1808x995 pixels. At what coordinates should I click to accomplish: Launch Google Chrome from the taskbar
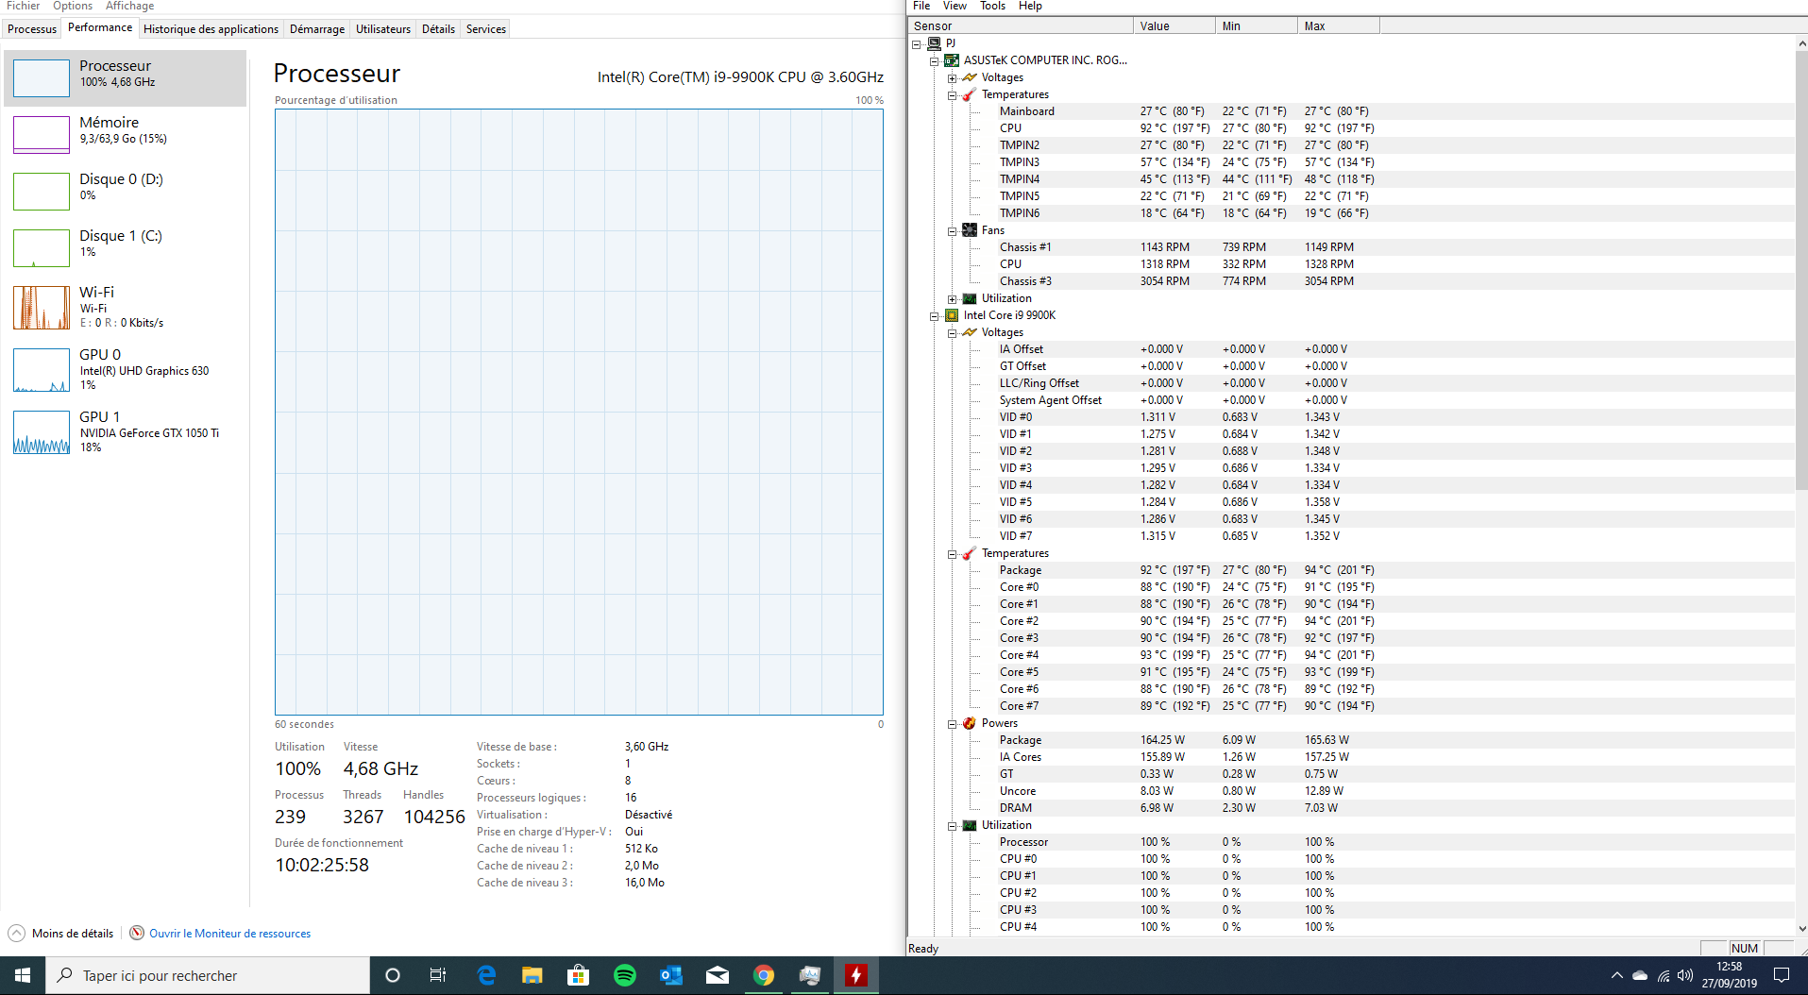click(x=764, y=975)
